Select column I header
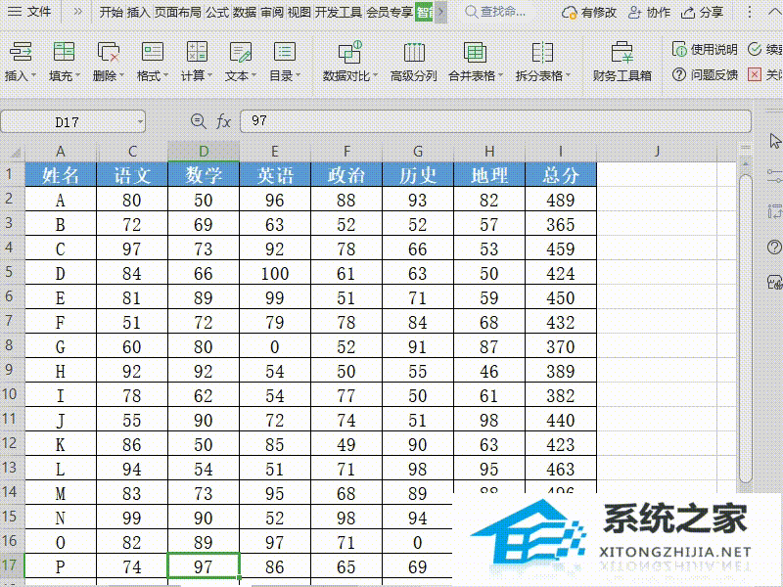 point(561,152)
